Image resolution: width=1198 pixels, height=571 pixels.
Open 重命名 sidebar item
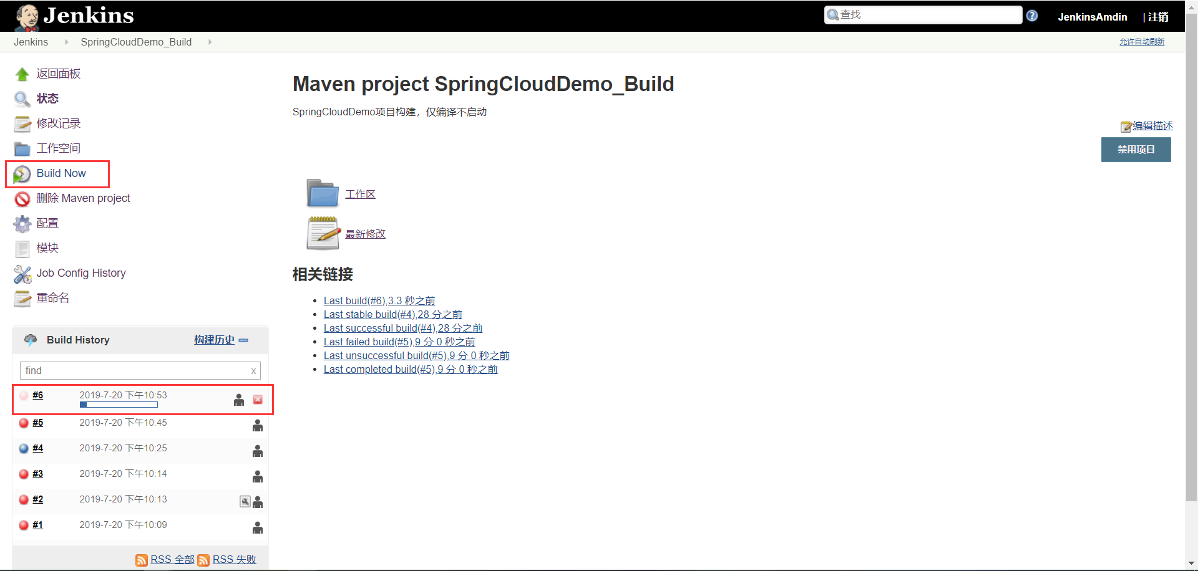pos(53,298)
